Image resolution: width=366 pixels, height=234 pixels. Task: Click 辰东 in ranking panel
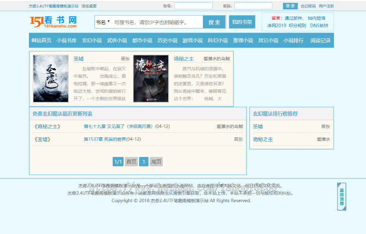click(326, 127)
